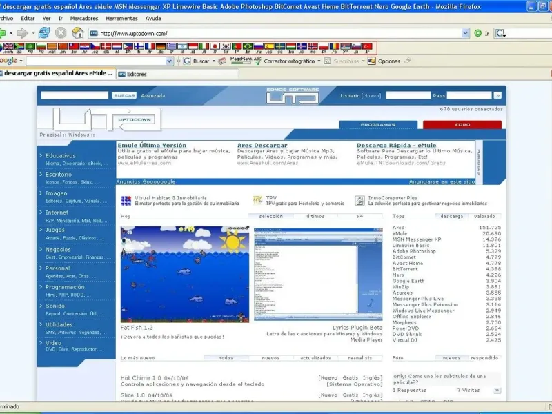Stop loading the page
This screenshot has height=414, width=552.
click(x=61, y=33)
